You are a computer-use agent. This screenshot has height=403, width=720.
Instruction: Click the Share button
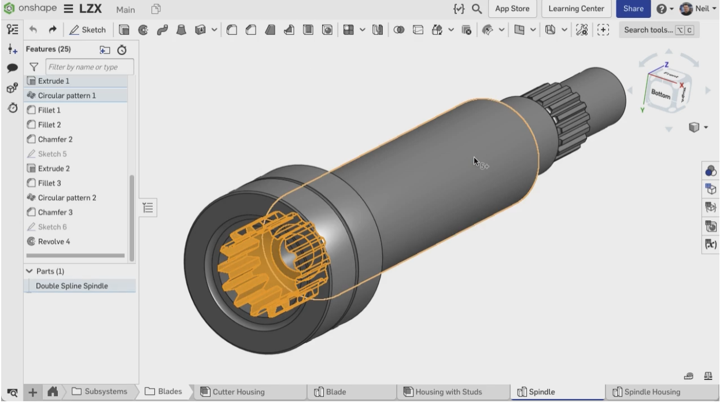[633, 9]
